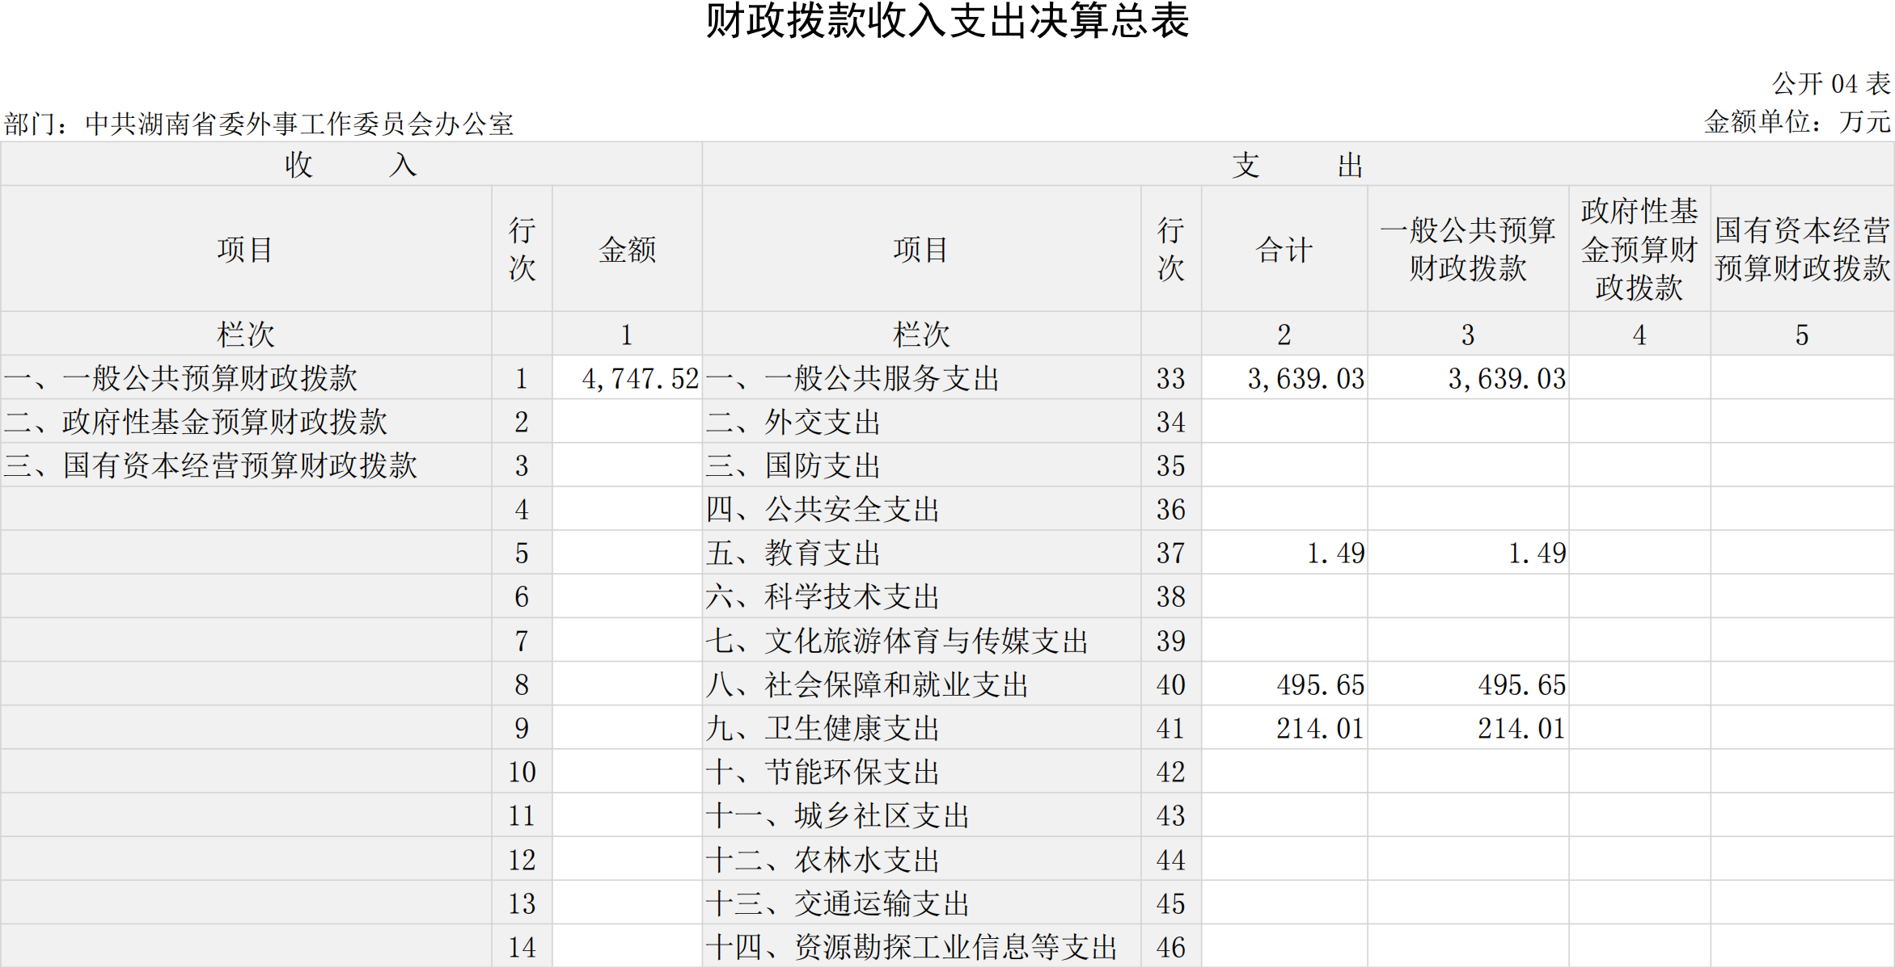
Task: Click row number 40 in expenditure 行次
Action: coord(1171,684)
